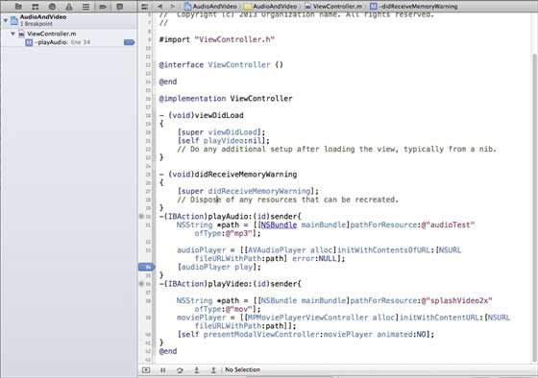Click the Step Into debug icon

pos(197,370)
